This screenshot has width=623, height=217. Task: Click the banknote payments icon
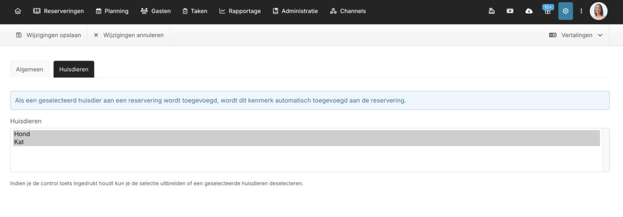(x=510, y=11)
